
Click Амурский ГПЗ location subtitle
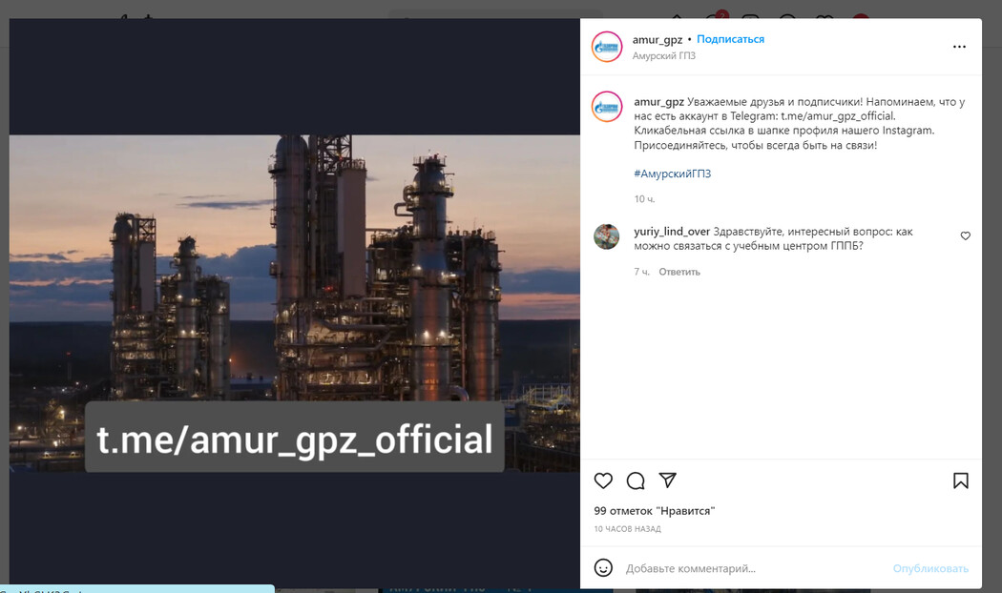(x=664, y=56)
